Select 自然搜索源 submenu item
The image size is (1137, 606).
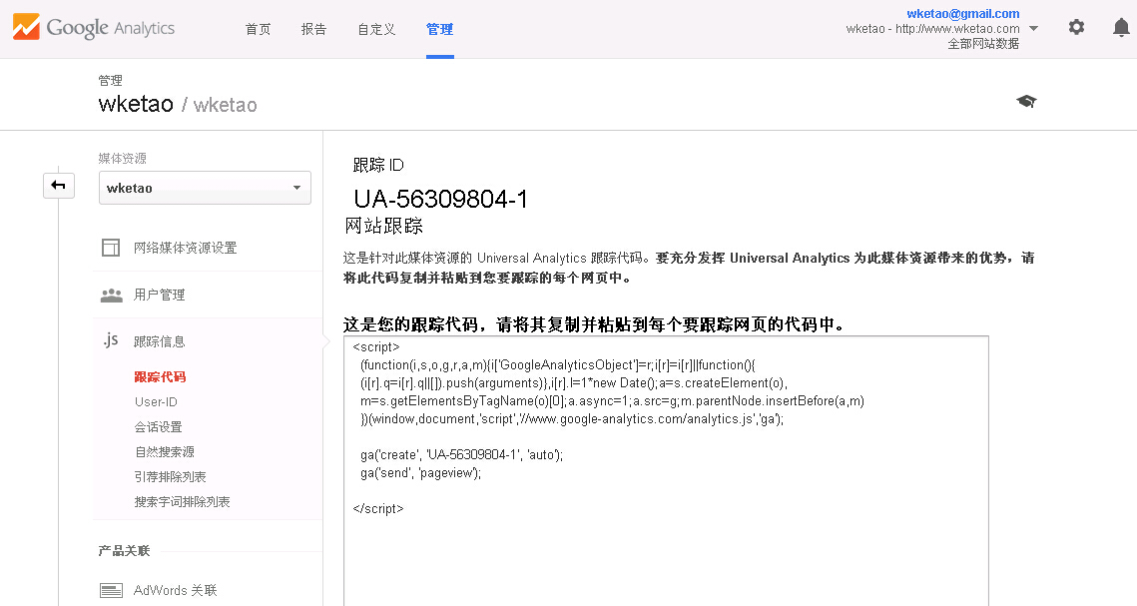tap(165, 451)
